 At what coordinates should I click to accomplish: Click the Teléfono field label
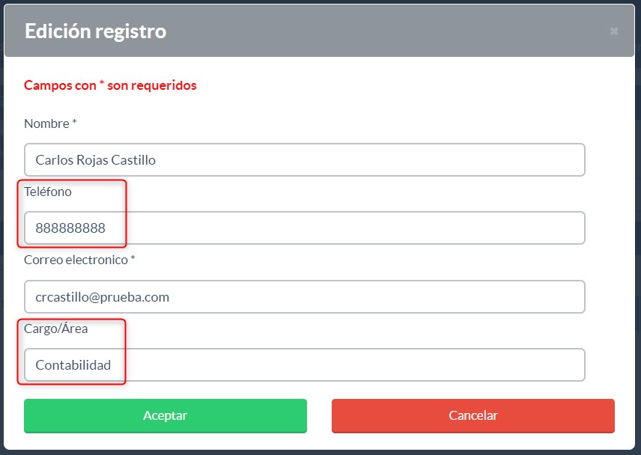pyautogui.click(x=48, y=192)
